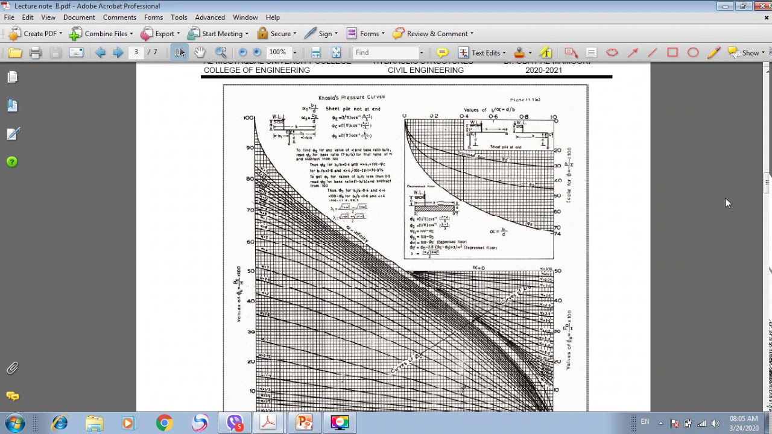This screenshot has height=434, width=772.
Task: Select the Highlight Text tool
Action: pyautogui.click(x=545, y=52)
